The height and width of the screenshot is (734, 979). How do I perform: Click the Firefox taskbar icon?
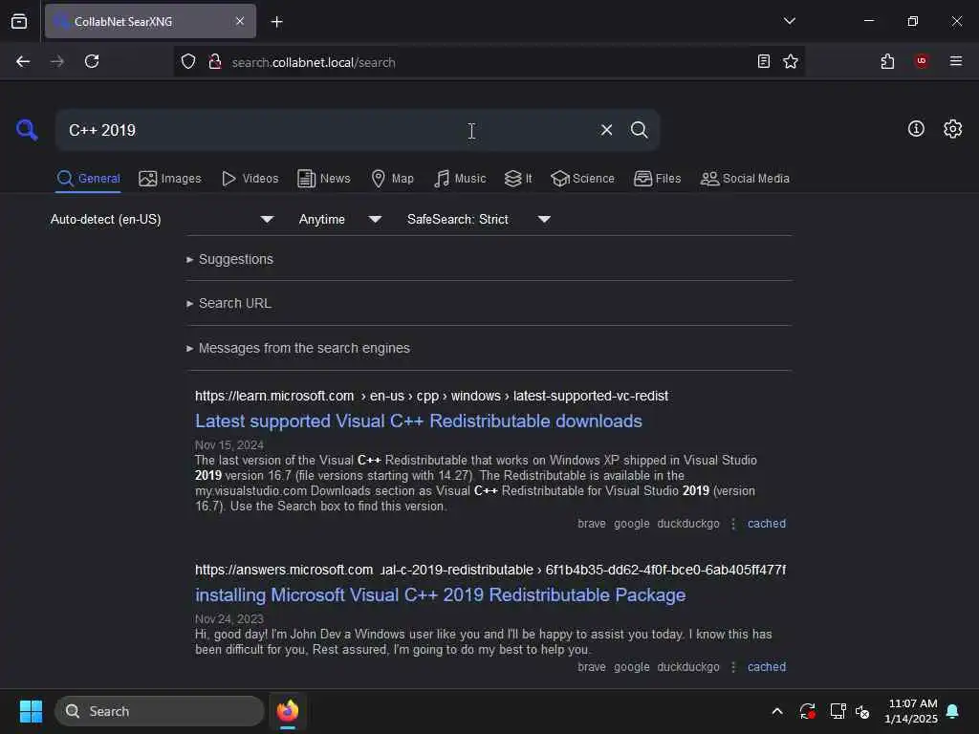pos(288,711)
